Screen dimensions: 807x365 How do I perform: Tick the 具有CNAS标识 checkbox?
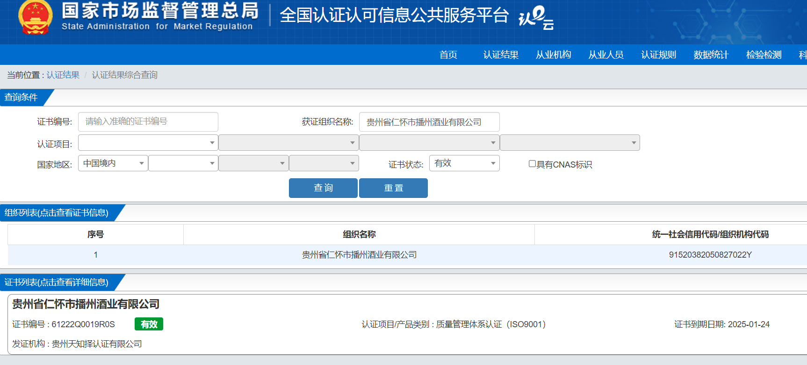532,164
